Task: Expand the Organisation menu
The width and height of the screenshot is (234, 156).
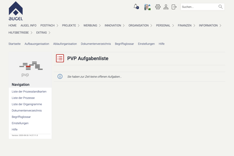Action: click(x=140, y=25)
